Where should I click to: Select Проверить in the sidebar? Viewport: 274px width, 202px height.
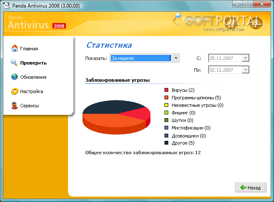34,63
